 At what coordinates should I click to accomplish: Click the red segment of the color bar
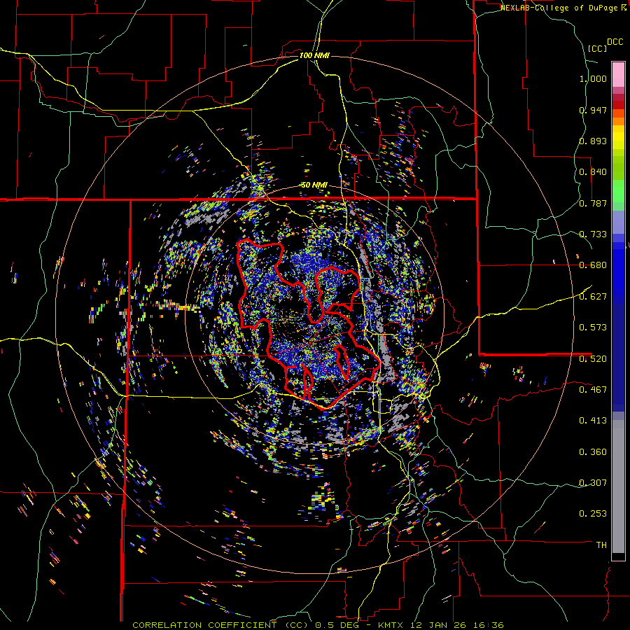618,105
